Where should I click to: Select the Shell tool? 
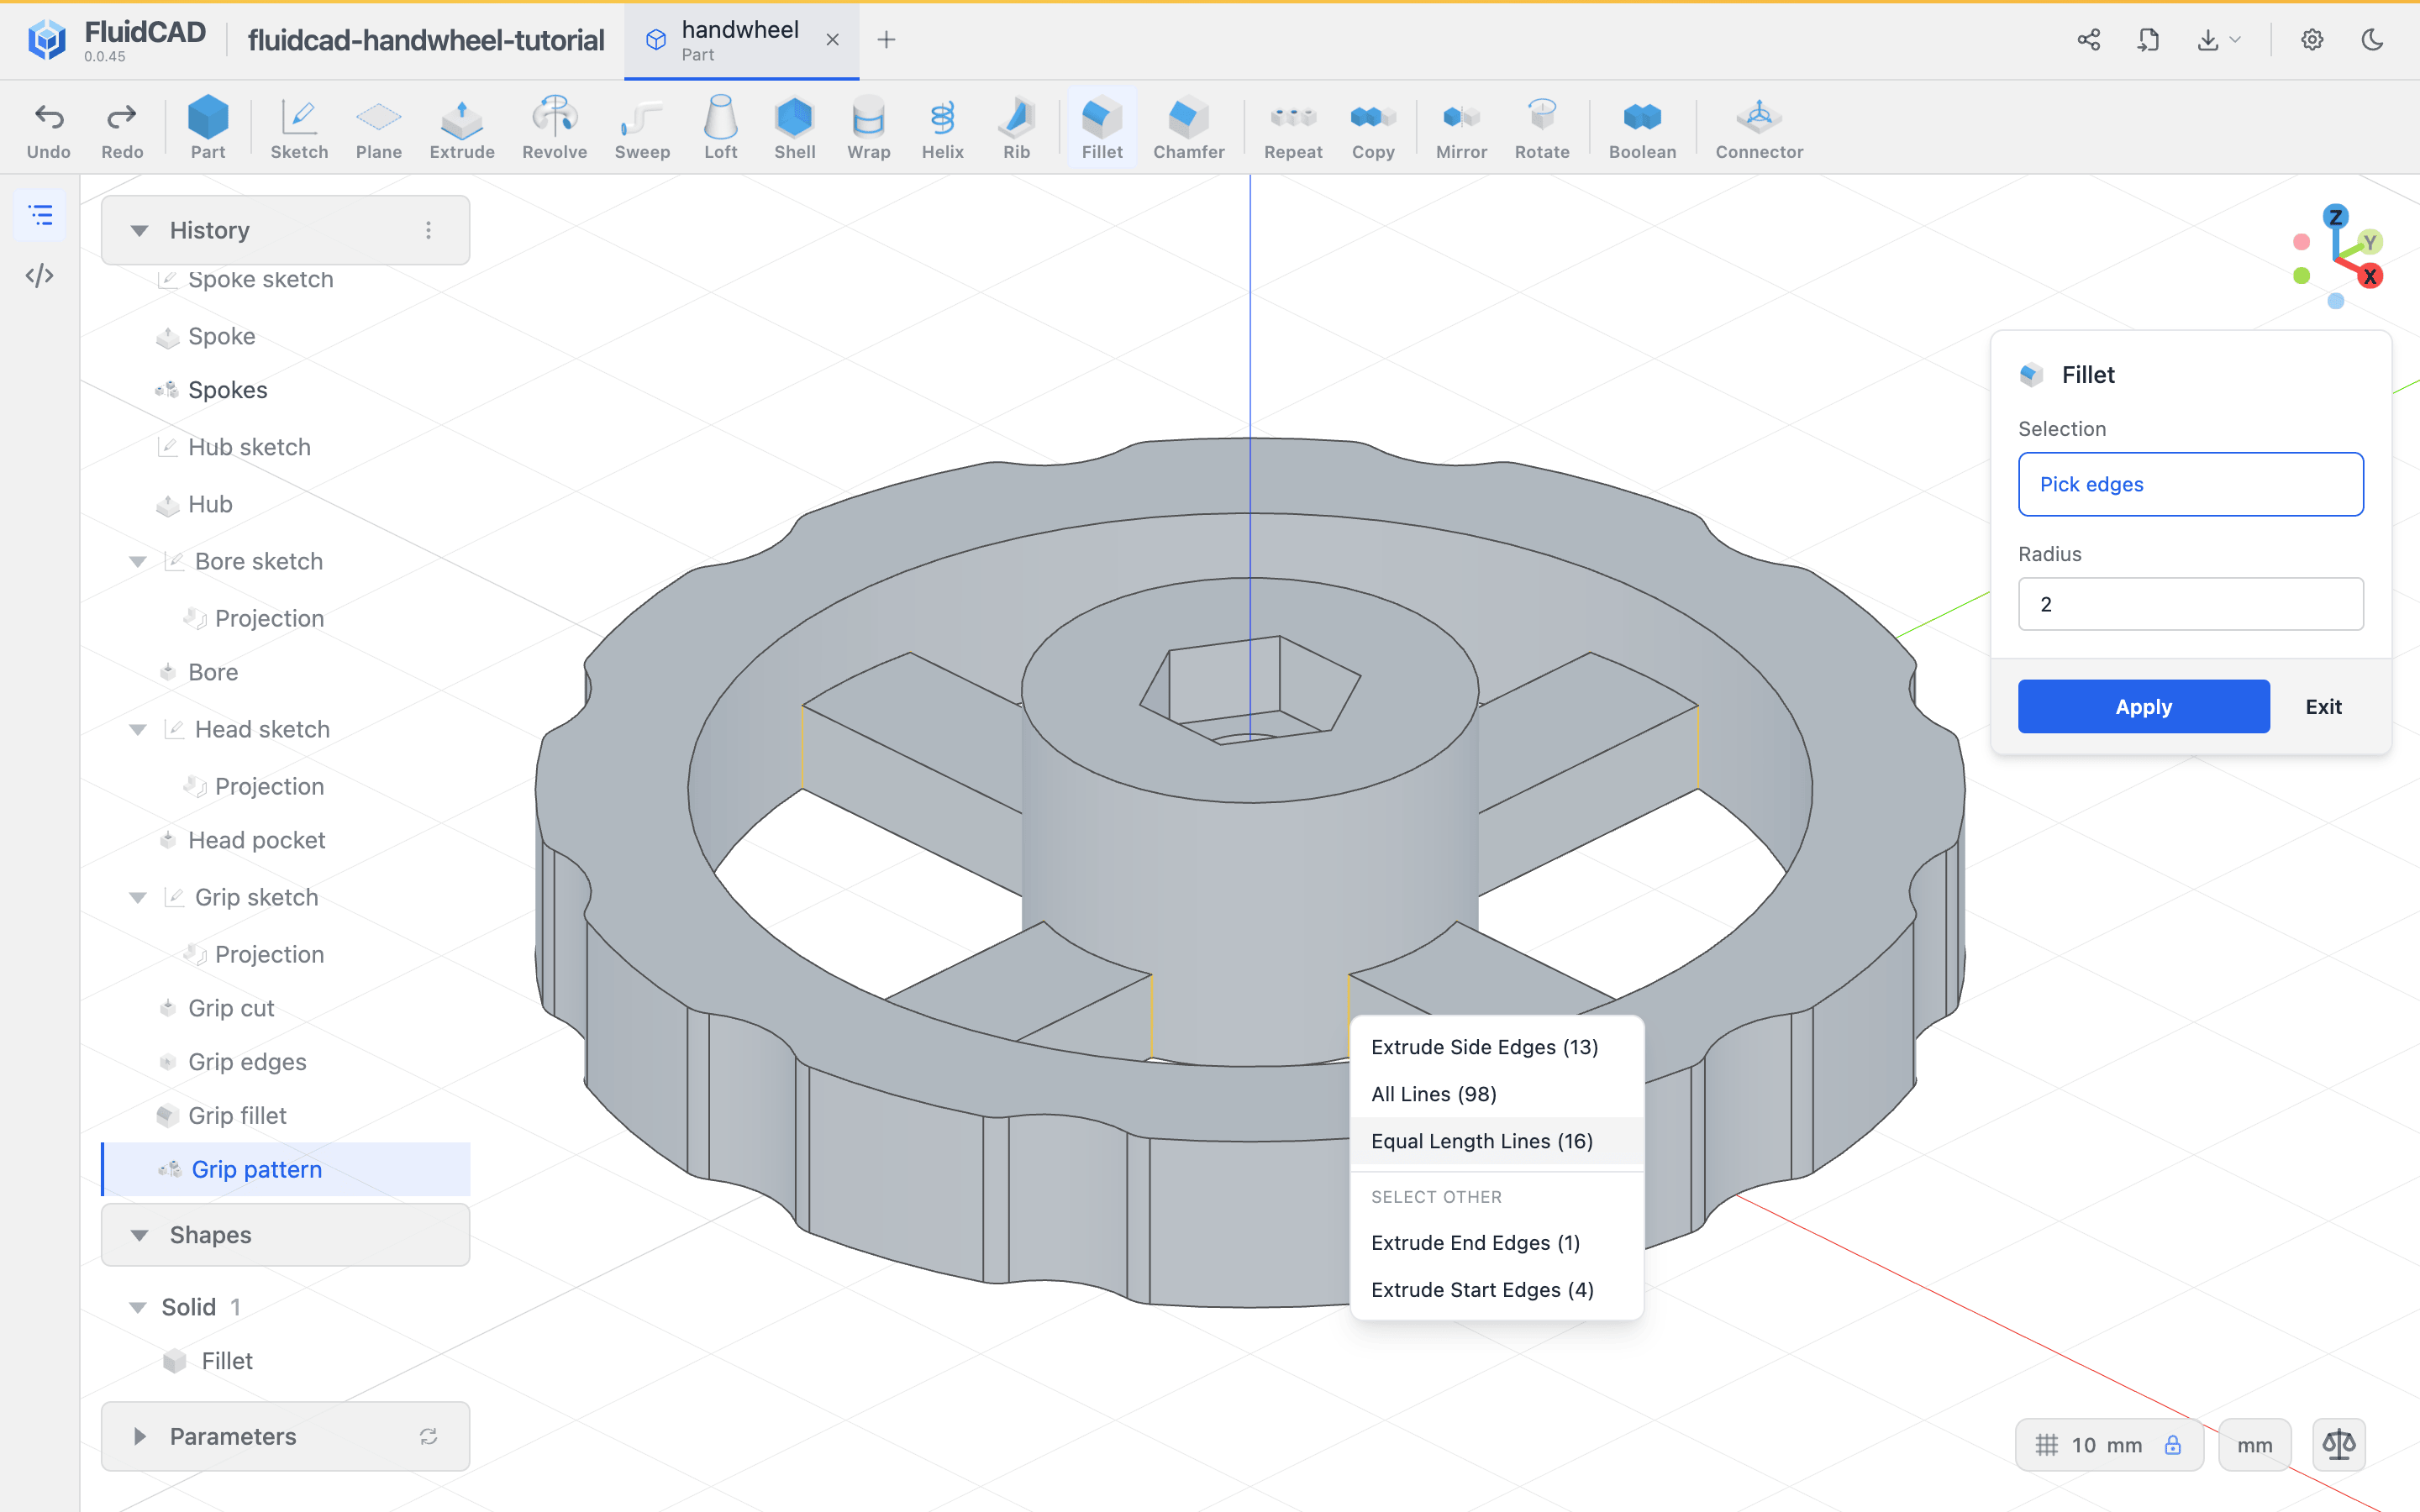click(795, 128)
